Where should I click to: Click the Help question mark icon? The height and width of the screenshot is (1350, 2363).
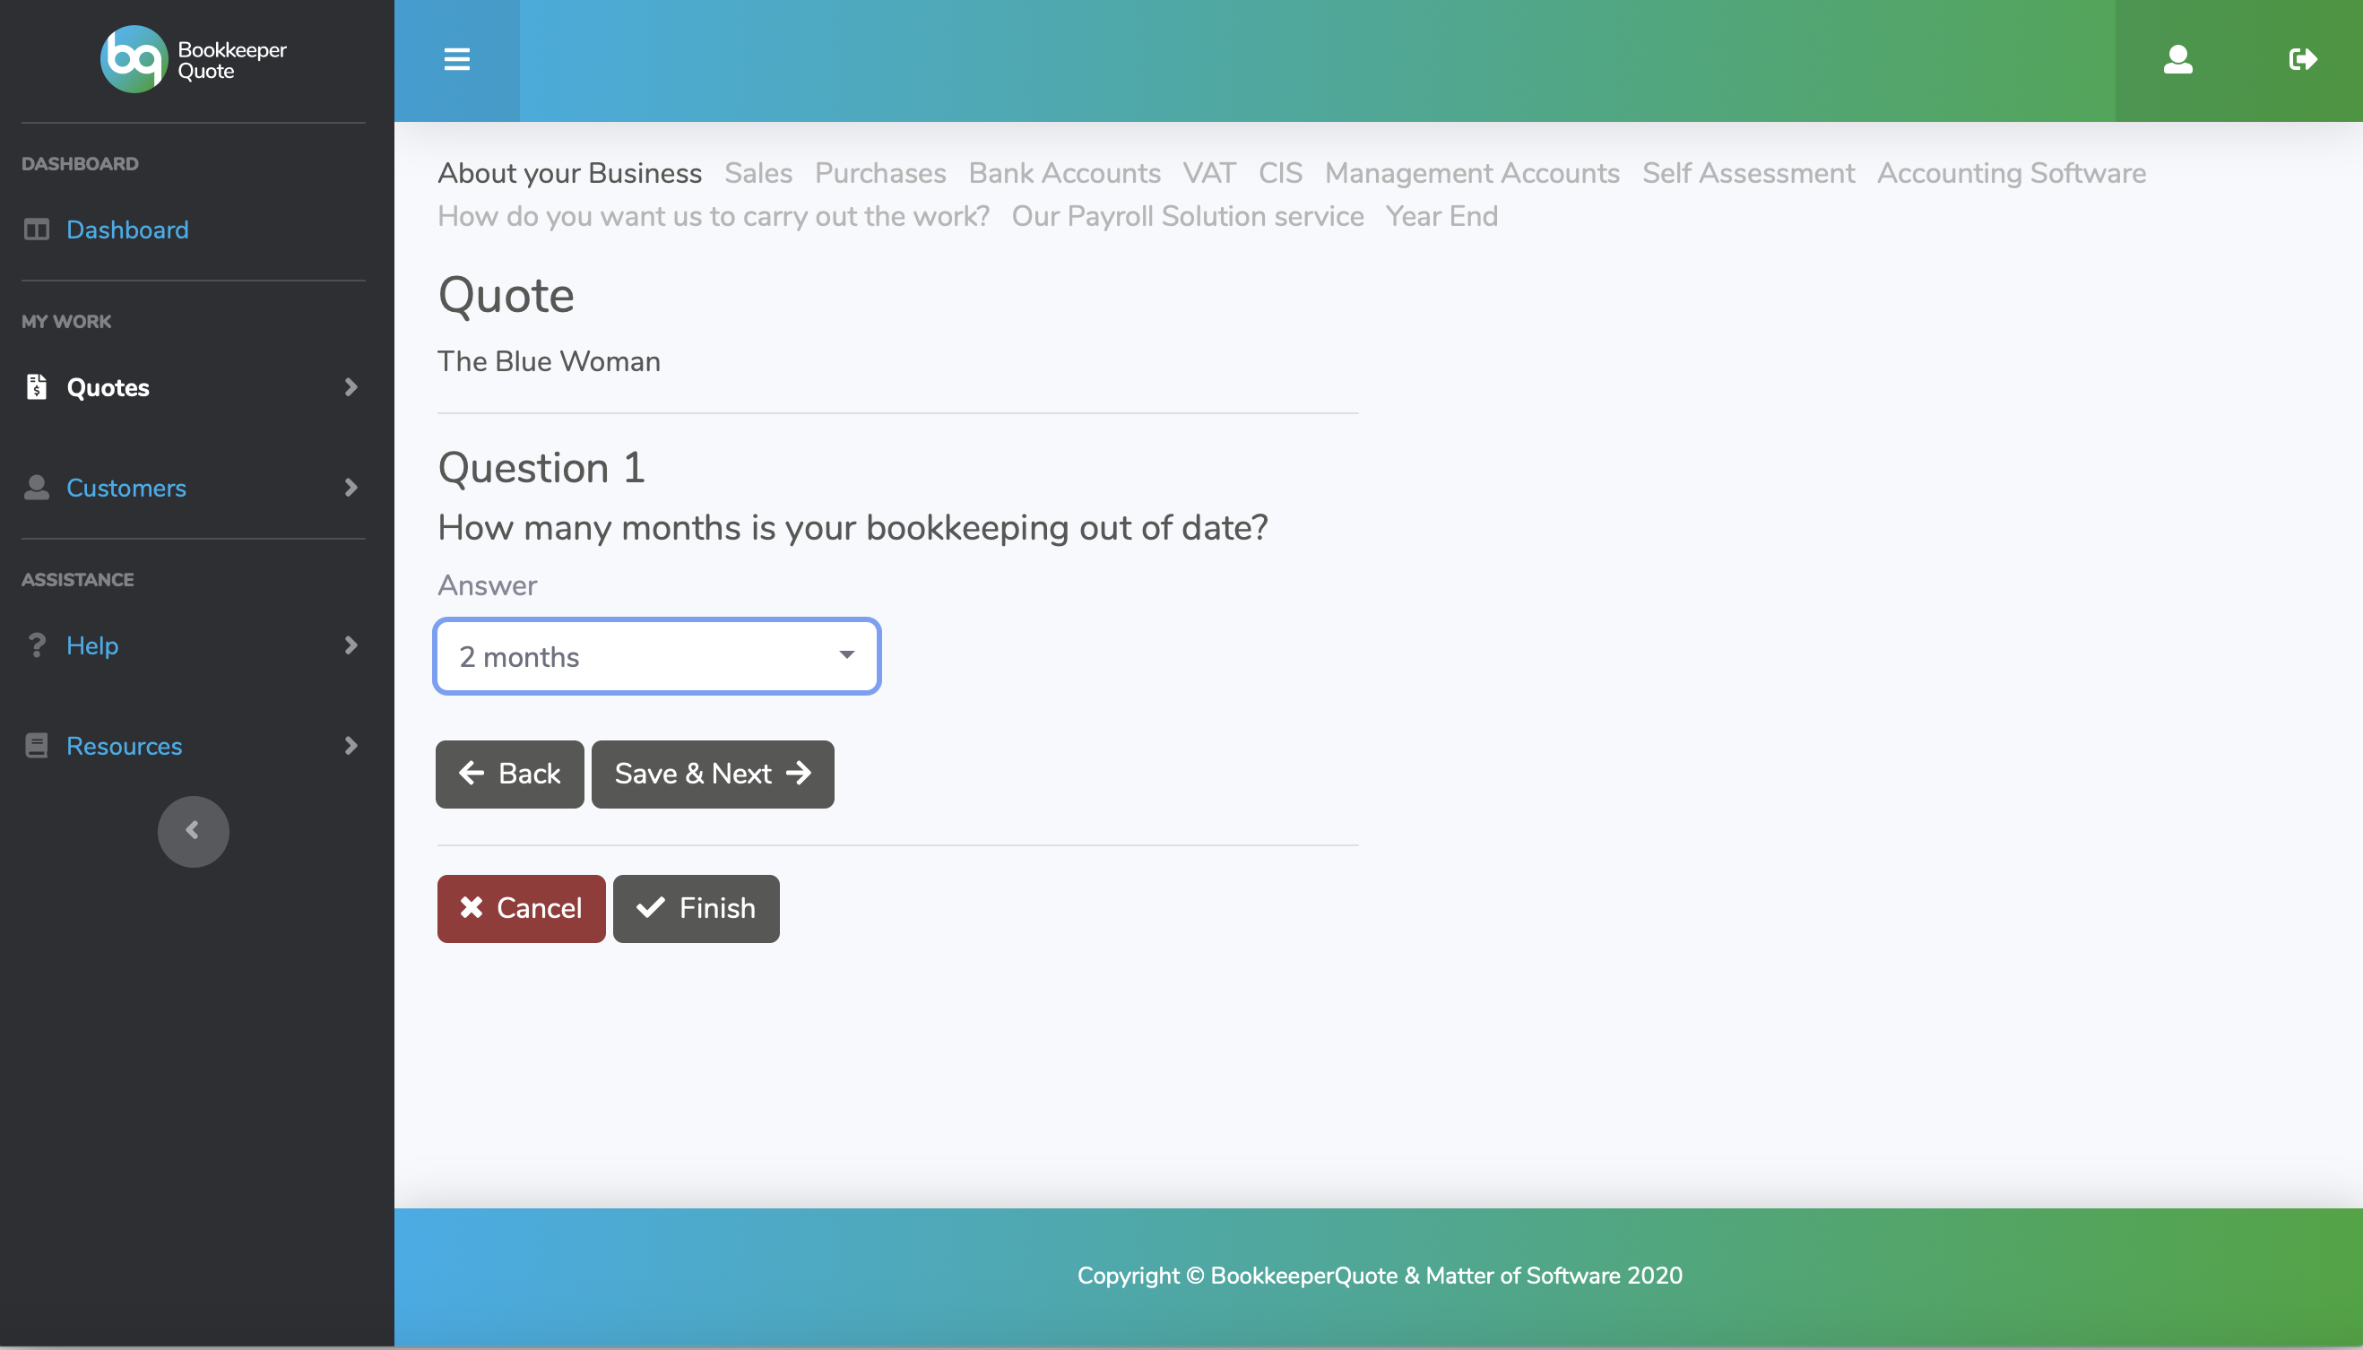pyautogui.click(x=36, y=645)
